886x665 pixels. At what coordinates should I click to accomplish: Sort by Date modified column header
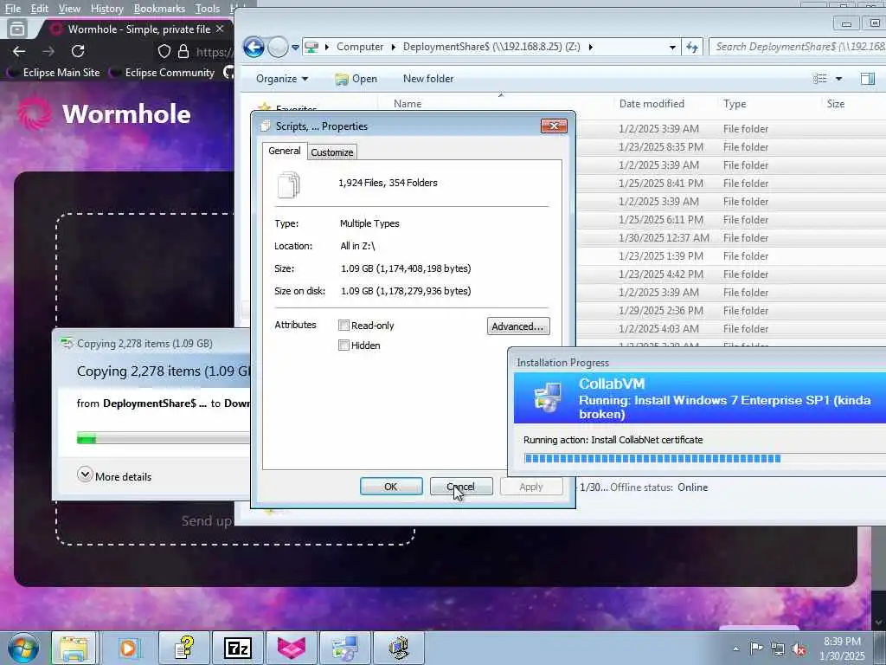(x=652, y=104)
